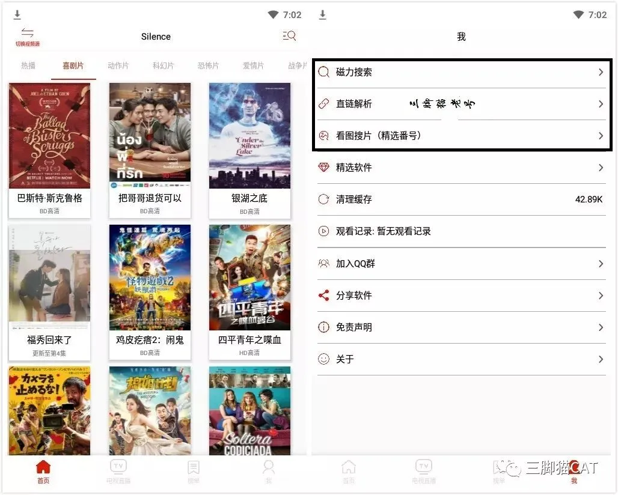Open 看图搜片（精选番号）label
The height and width of the screenshot is (495, 618).
tap(379, 136)
